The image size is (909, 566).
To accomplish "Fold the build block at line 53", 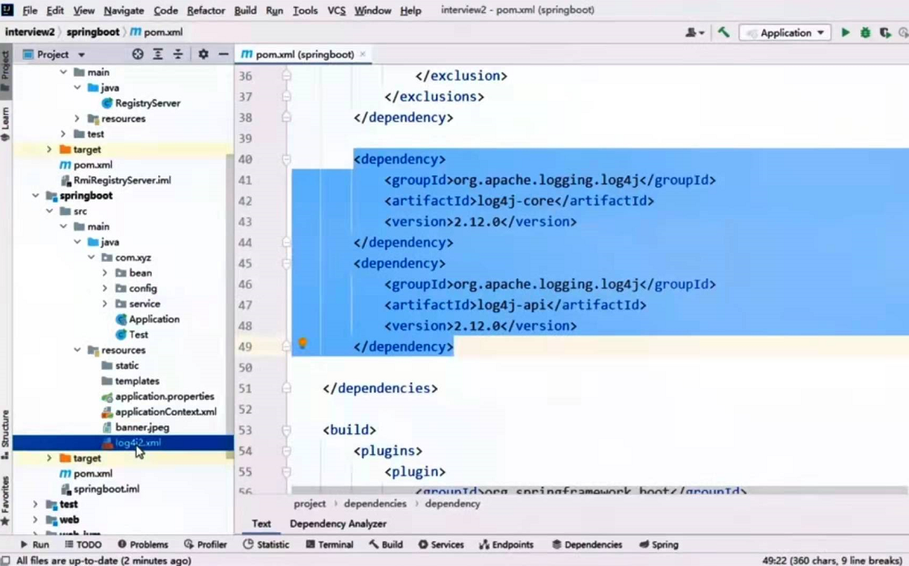I will 286,430.
